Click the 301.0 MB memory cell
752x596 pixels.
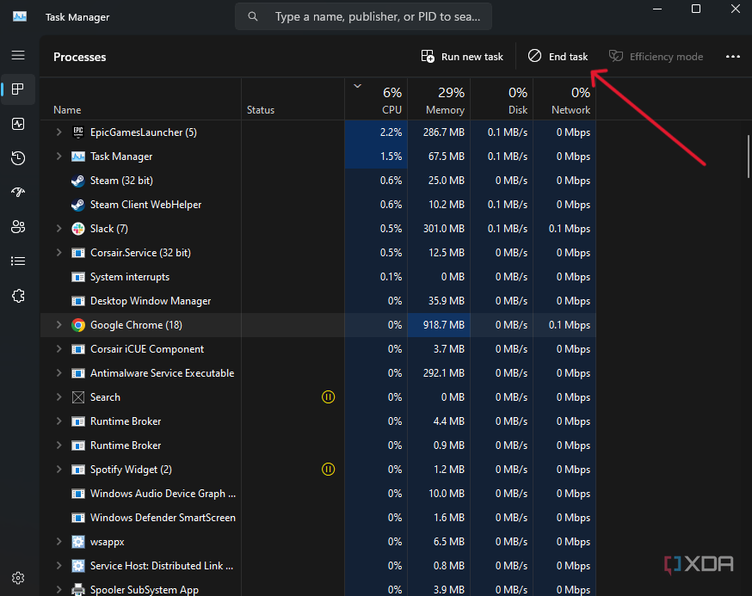439,229
